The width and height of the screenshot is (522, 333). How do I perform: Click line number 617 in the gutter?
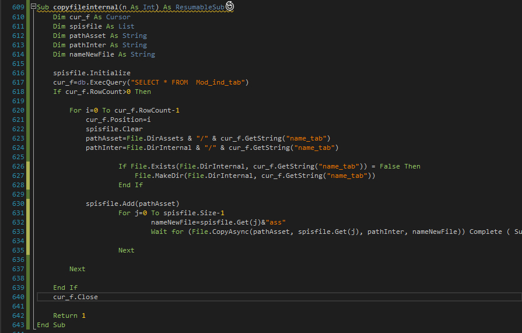coord(18,82)
